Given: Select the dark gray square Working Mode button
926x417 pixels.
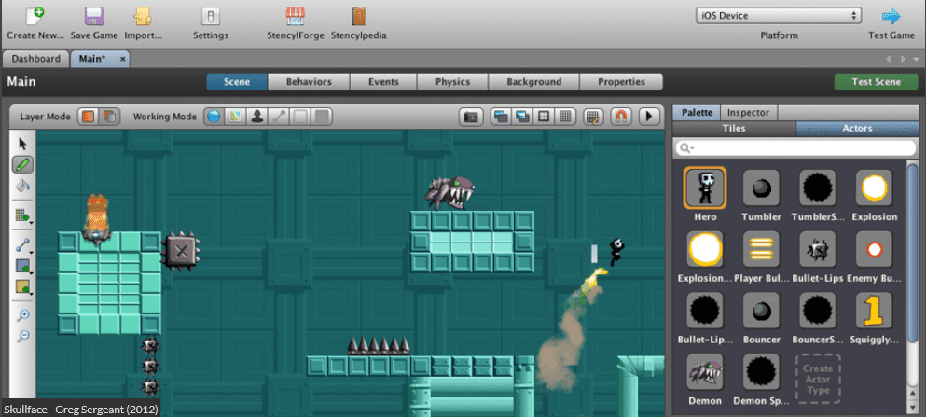Looking at the screenshot, I should pos(322,117).
